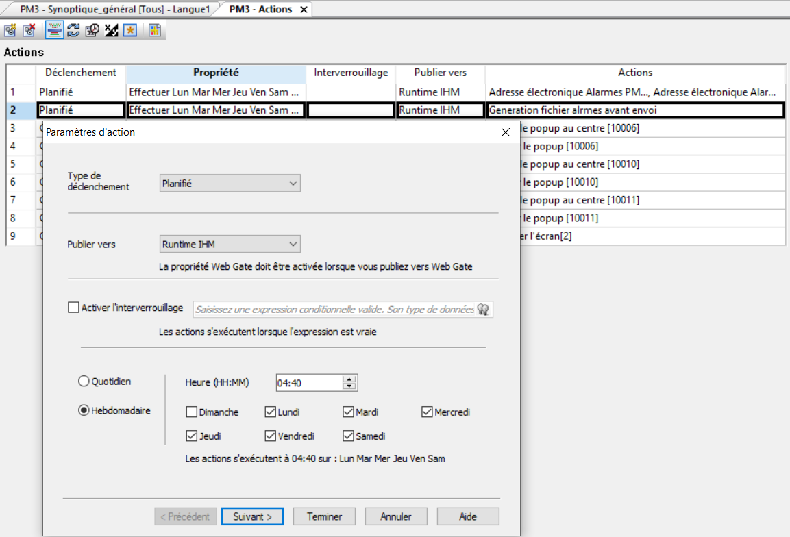Click the interlock conditional expression input field

(334, 310)
